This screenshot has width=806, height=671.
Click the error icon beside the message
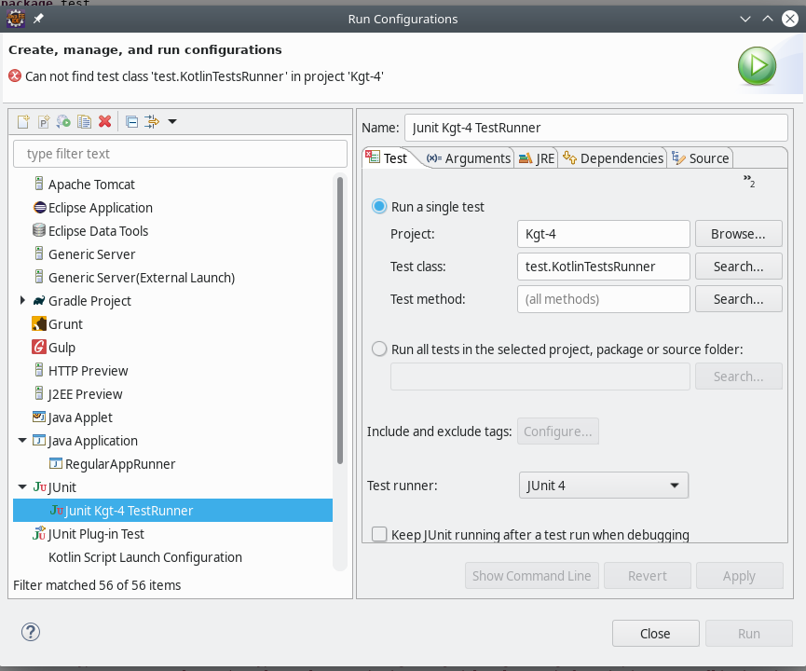(15, 76)
